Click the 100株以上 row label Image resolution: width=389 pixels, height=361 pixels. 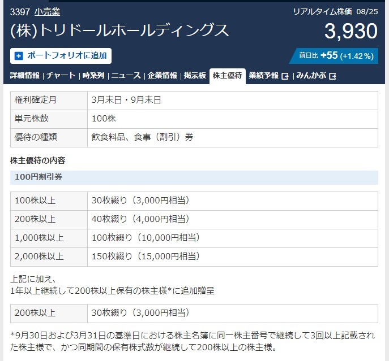[x=49, y=201]
